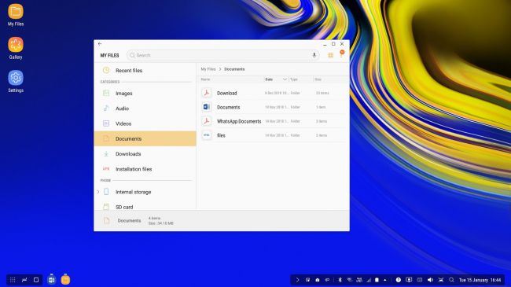
Task: Open the Download folder row
Action: coord(273,93)
